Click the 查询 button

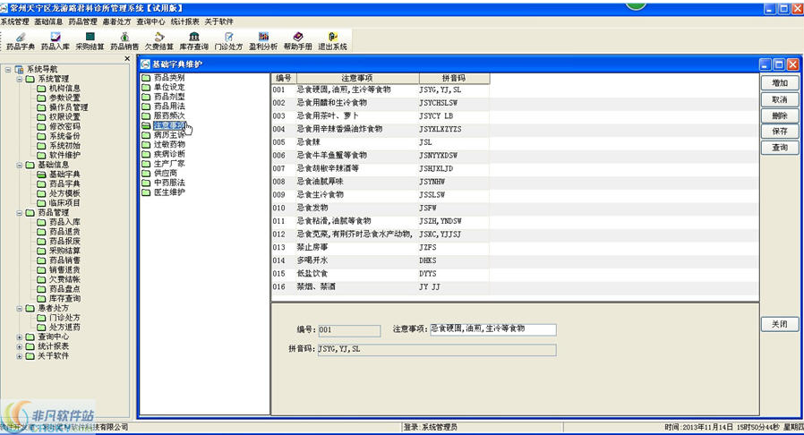tap(780, 148)
